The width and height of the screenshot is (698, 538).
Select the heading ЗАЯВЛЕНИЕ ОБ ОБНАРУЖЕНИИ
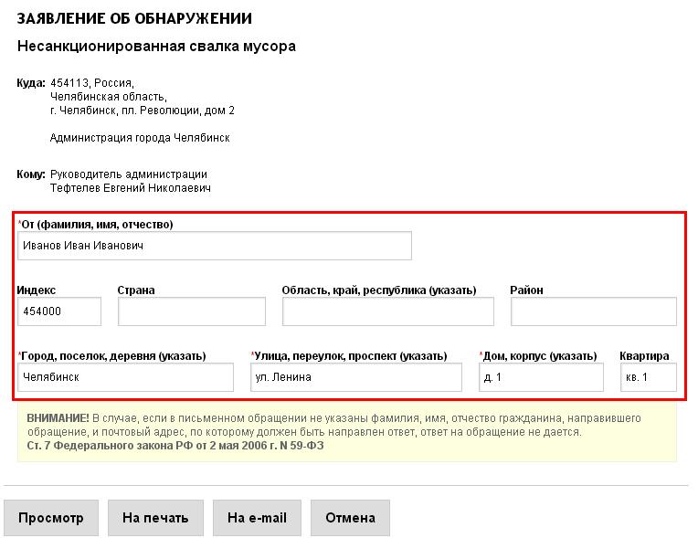click(134, 18)
